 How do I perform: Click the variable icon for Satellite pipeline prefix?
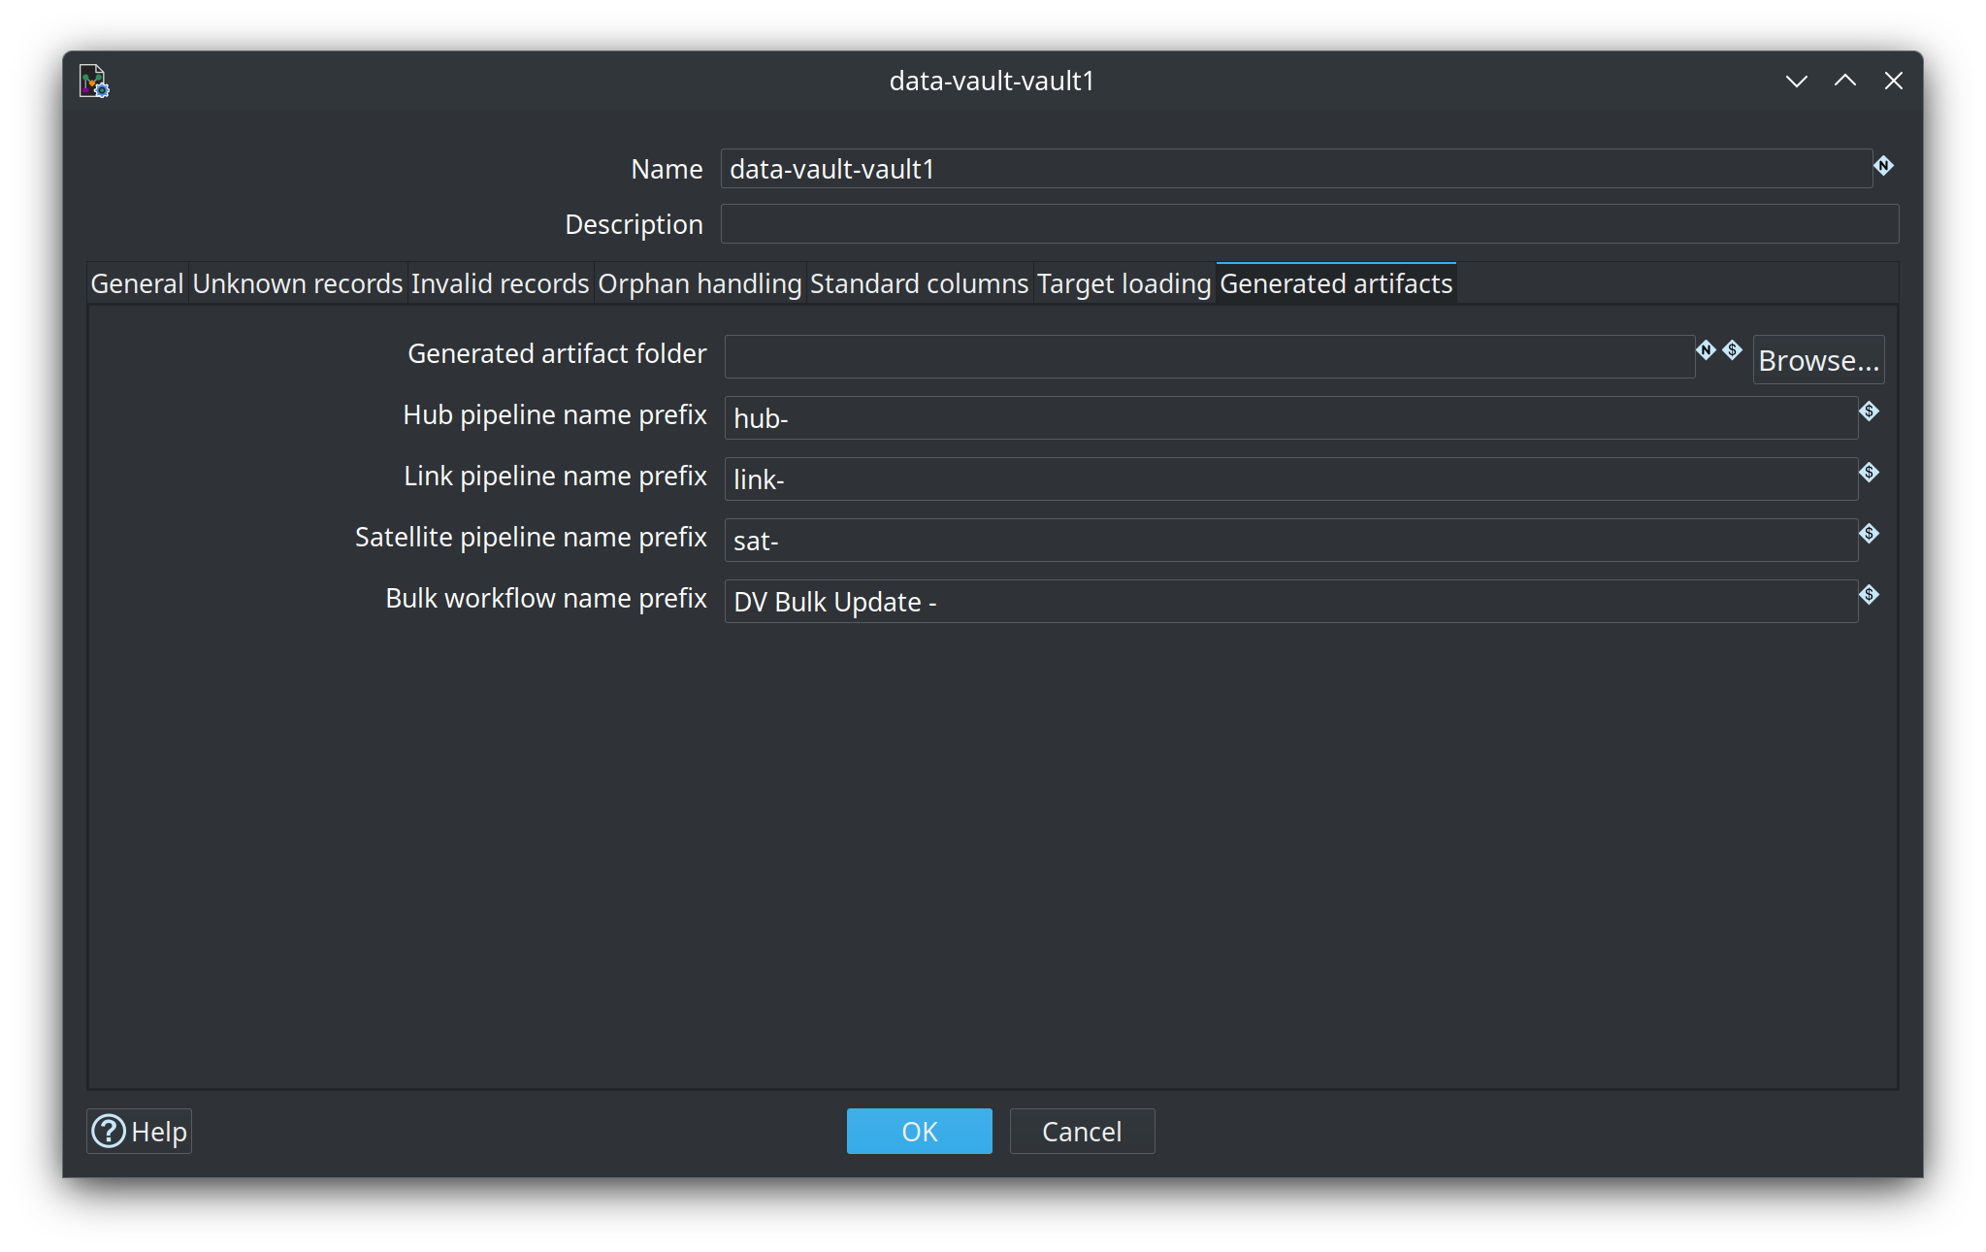click(x=1869, y=534)
